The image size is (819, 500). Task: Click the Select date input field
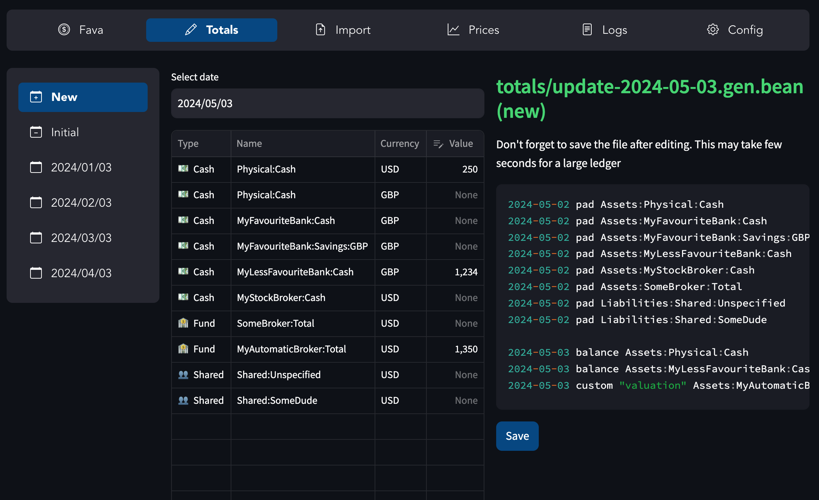(x=327, y=104)
